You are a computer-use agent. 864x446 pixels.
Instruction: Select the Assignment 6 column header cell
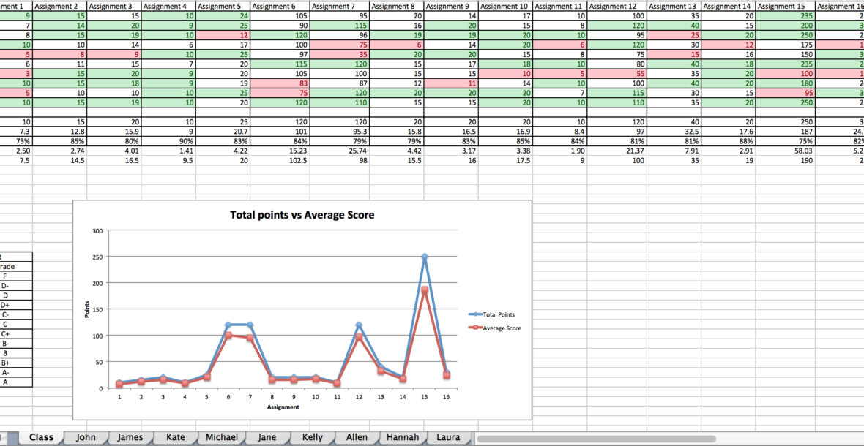pyautogui.click(x=280, y=6)
